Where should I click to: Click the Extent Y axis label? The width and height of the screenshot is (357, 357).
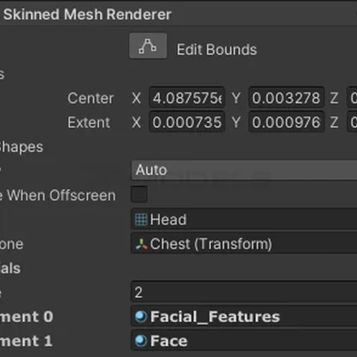pos(237,123)
